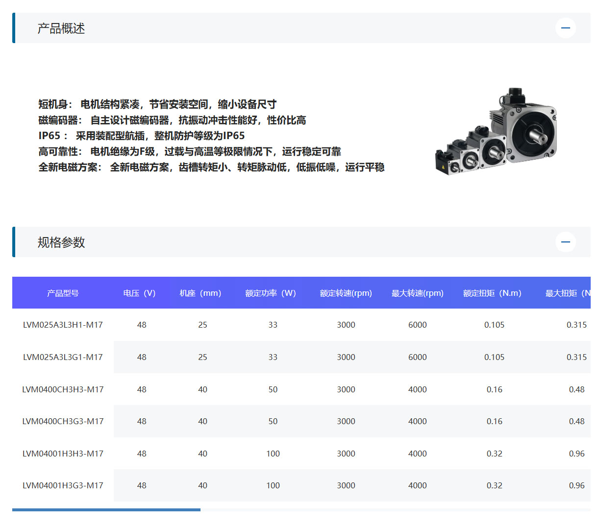
Task: Select model LVM0400CH3G3-M17 in table
Action: point(63,421)
